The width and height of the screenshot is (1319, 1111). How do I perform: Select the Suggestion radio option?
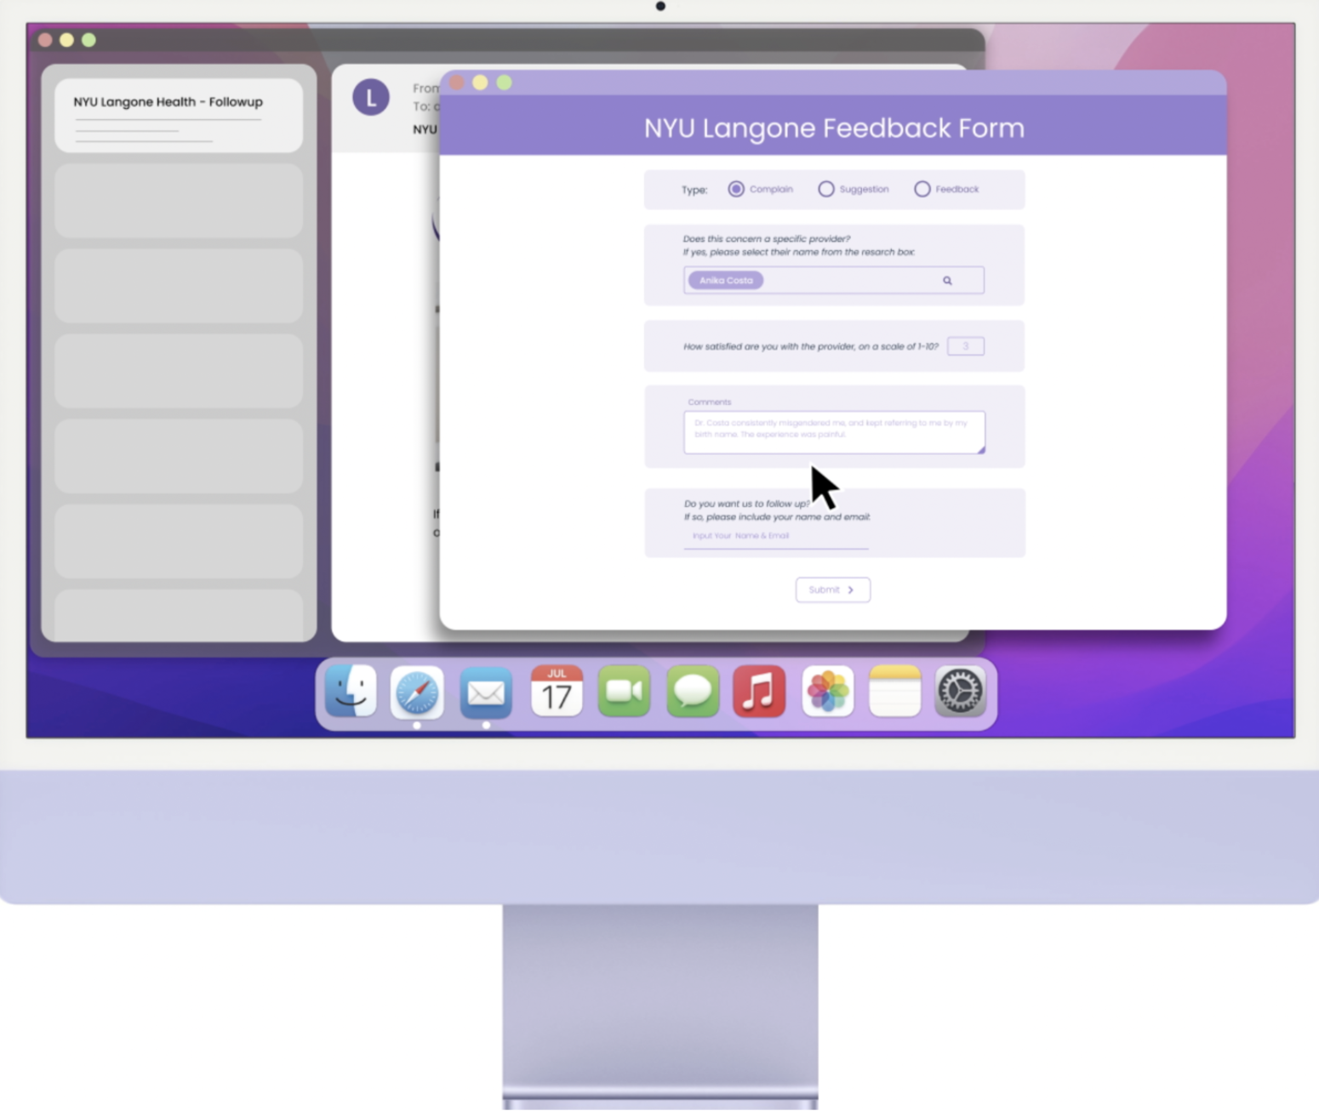[x=826, y=189]
